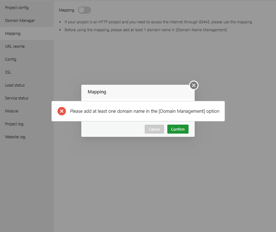
Task: Switch to the SSL section
Action: tap(27, 72)
